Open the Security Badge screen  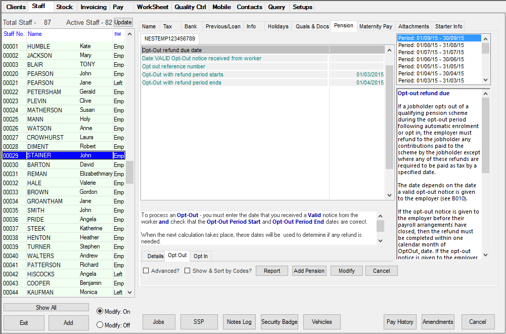[279, 321]
